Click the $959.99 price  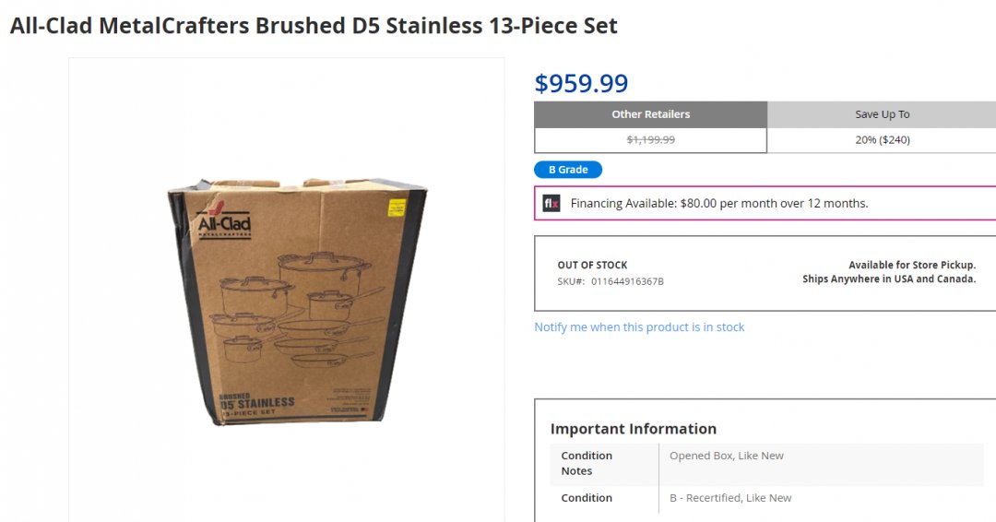point(581,84)
